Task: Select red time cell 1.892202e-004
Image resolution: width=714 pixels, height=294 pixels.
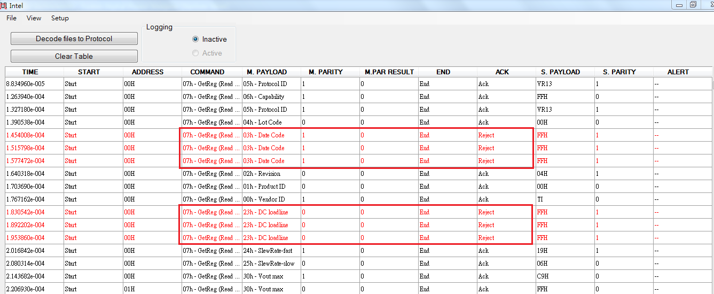Action: point(35,225)
